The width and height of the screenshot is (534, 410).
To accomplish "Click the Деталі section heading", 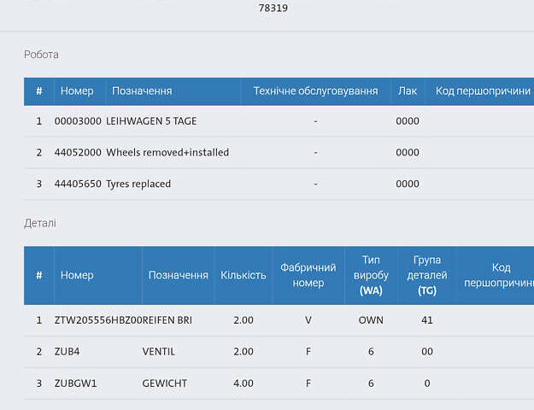I will pos(39,223).
